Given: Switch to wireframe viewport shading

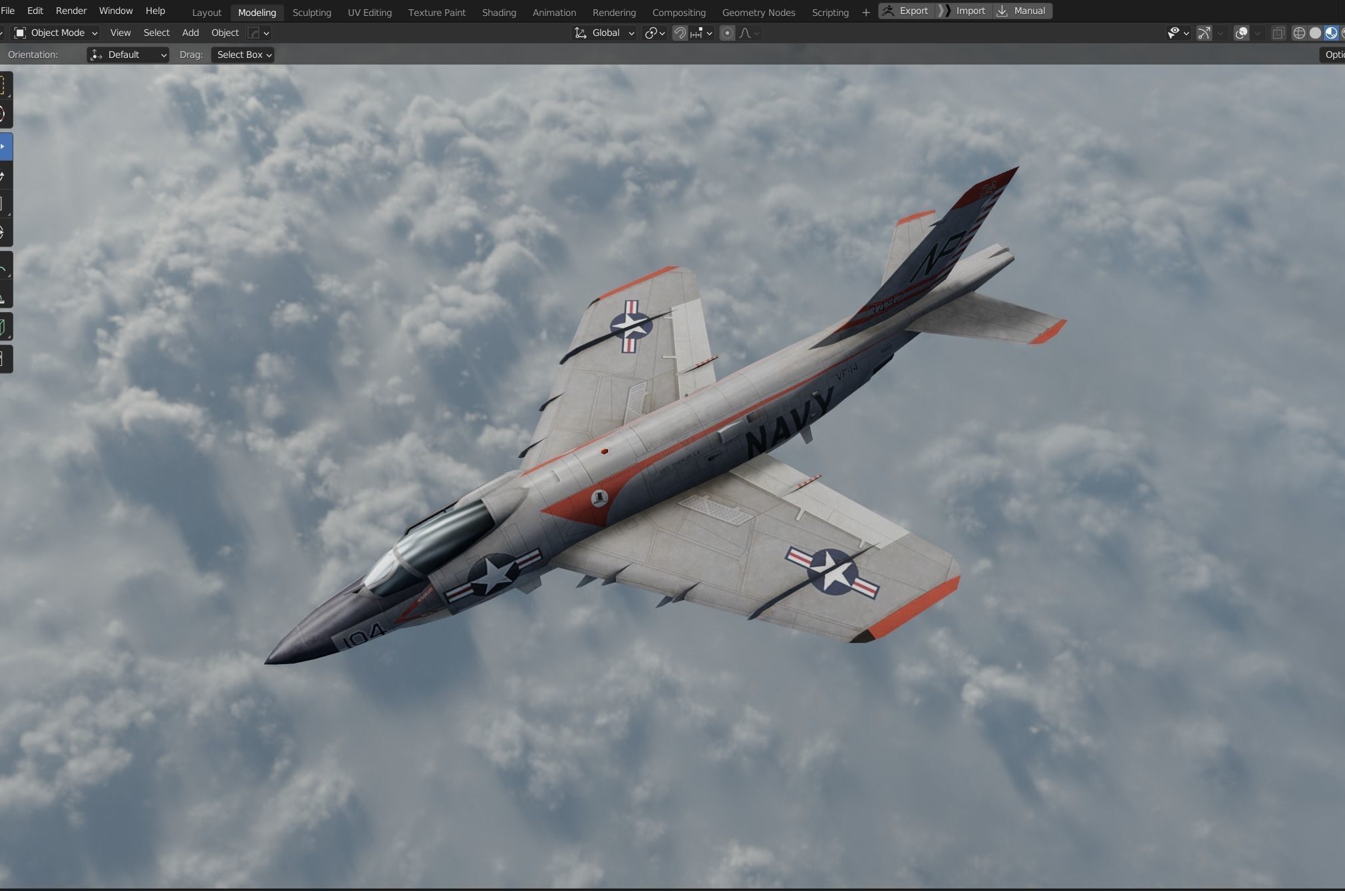Looking at the screenshot, I should (1298, 33).
